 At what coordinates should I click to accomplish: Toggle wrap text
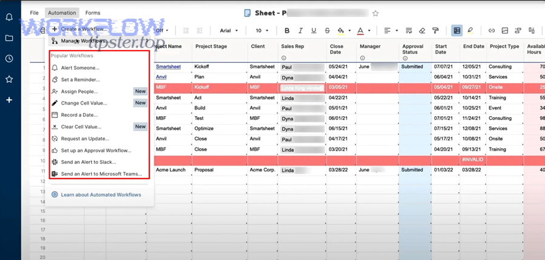pos(409,31)
